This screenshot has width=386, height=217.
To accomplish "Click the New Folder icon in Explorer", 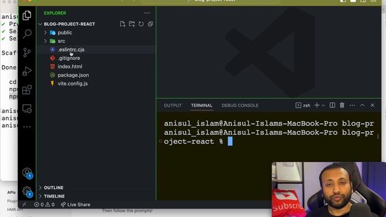I will tap(132, 24).
